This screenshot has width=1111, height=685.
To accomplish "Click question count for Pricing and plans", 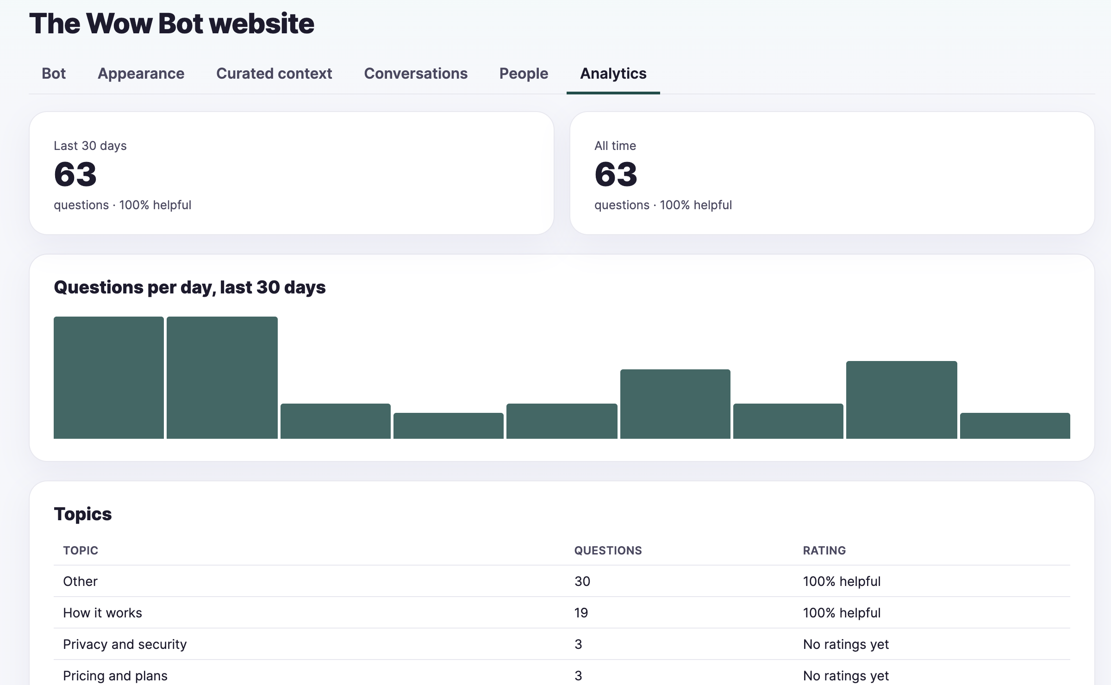I will click(578, 676).
